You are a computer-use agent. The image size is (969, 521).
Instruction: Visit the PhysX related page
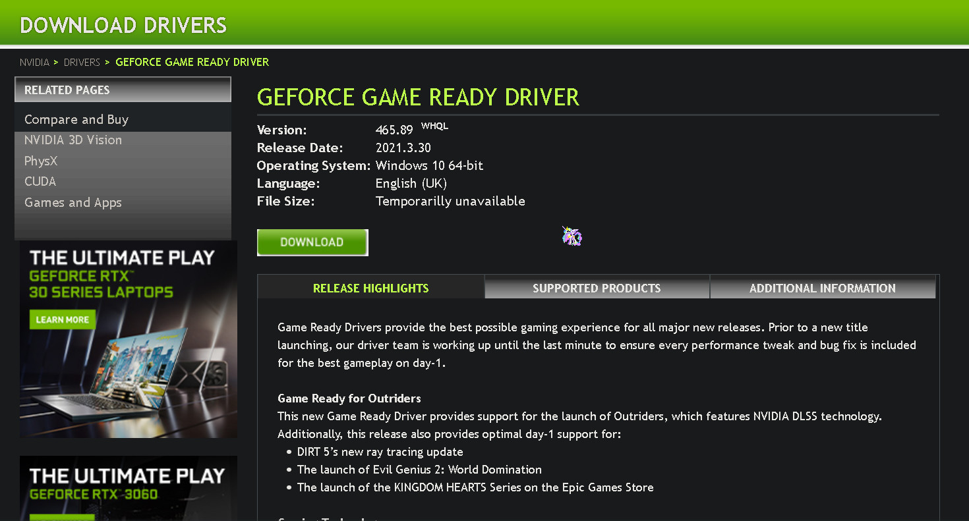coord(41,161)
